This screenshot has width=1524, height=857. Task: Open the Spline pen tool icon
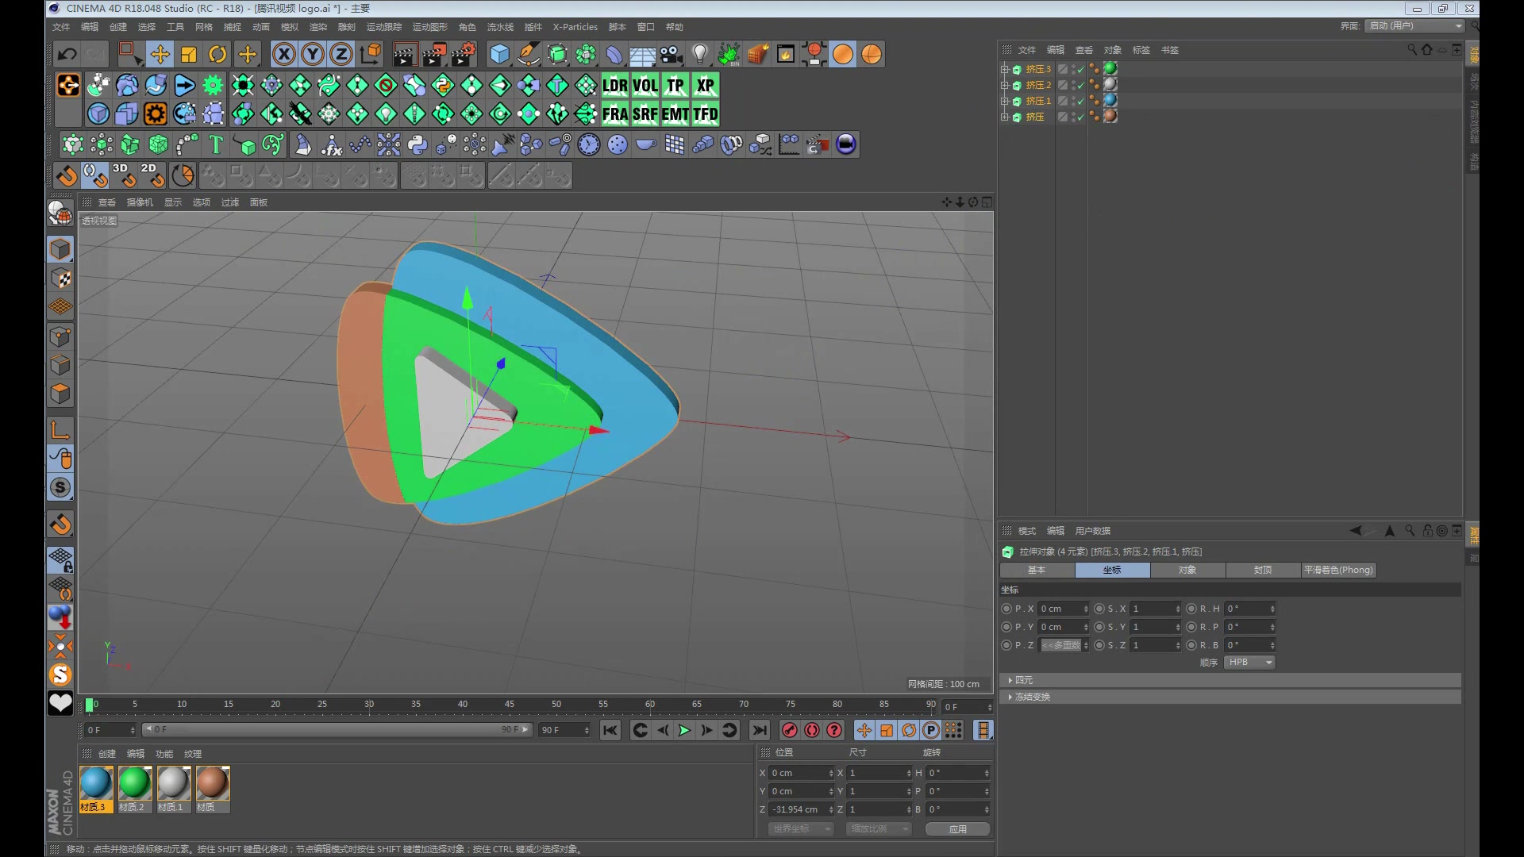(x=529, y=54)
